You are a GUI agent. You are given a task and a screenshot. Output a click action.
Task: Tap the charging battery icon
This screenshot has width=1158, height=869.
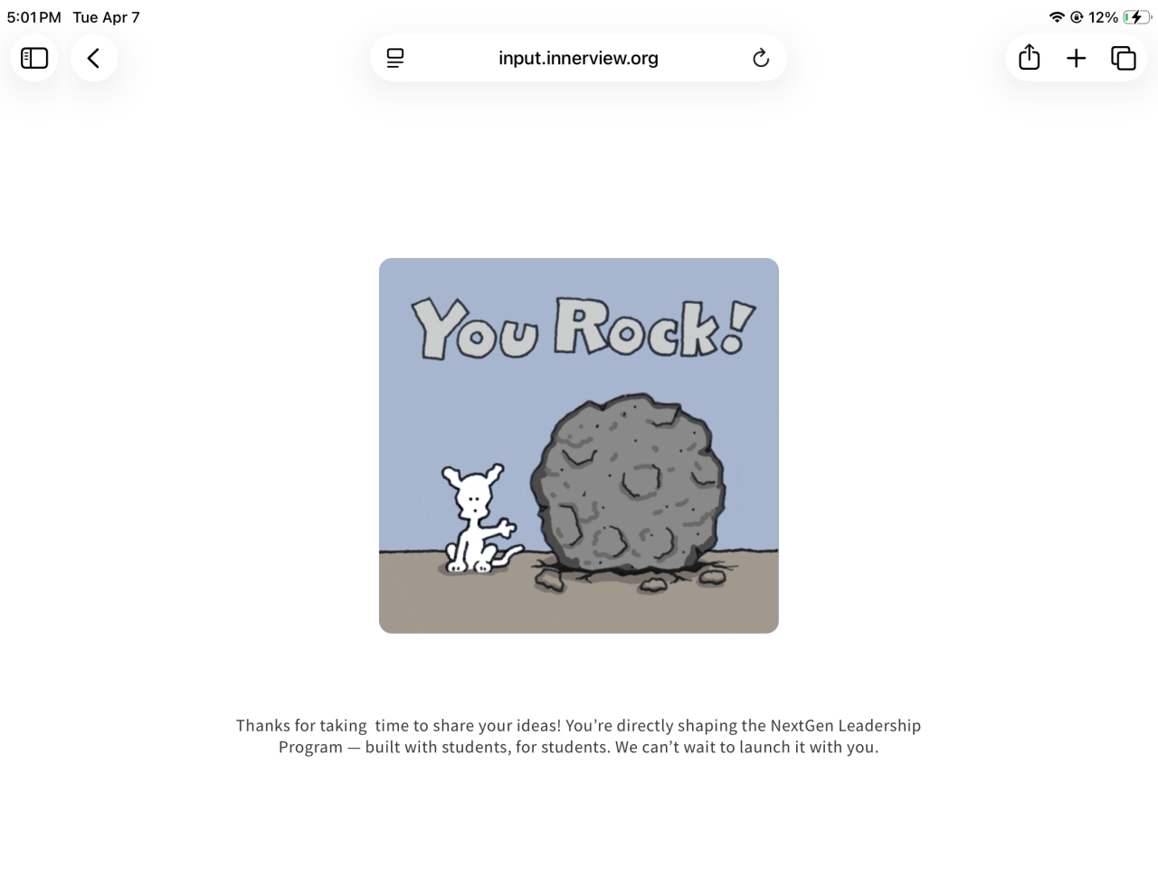click(1136, 17)
